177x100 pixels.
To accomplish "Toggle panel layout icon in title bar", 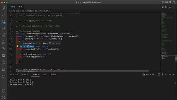I will click(166, 2).
